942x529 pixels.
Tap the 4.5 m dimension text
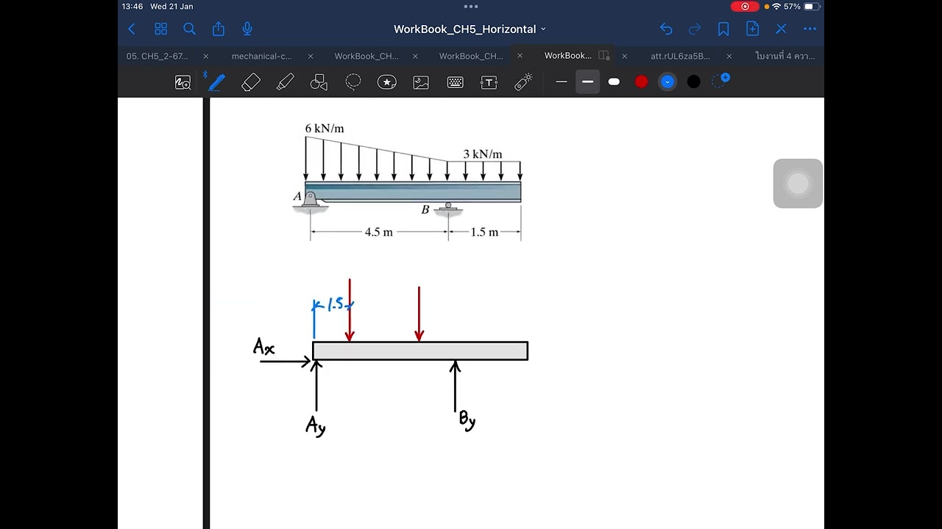click(x=379, y=232)
